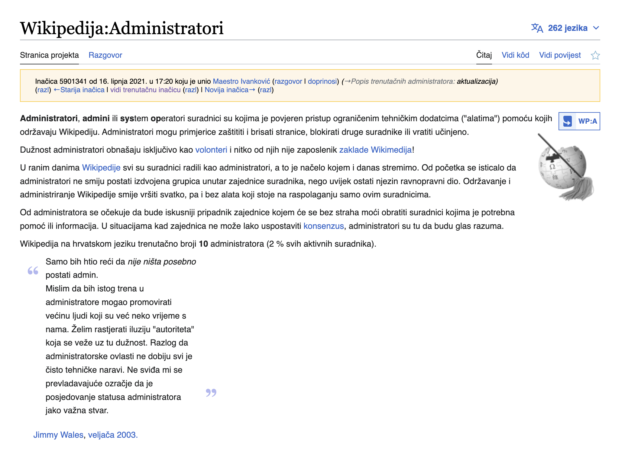Viewport: 622px width, 451px height.
Task: Go to Novija inačica revision
Action: pos(230,90)
